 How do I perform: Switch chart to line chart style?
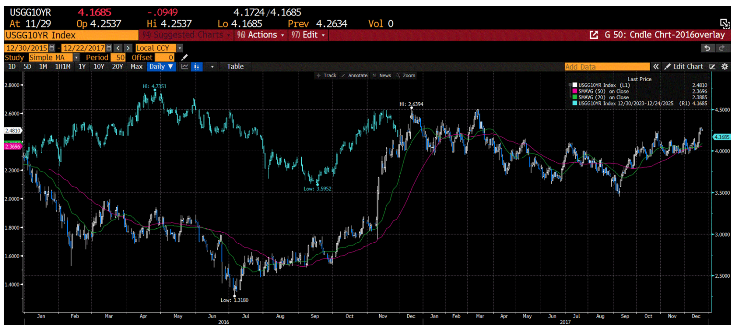point(184,67)
